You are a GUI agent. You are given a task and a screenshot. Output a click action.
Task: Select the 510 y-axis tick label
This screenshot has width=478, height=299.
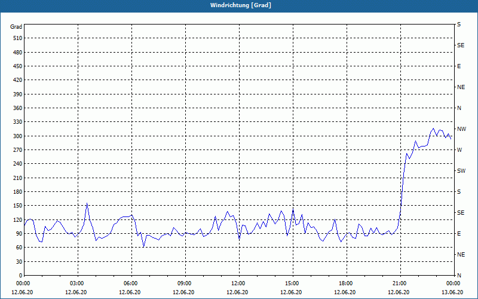17,38
